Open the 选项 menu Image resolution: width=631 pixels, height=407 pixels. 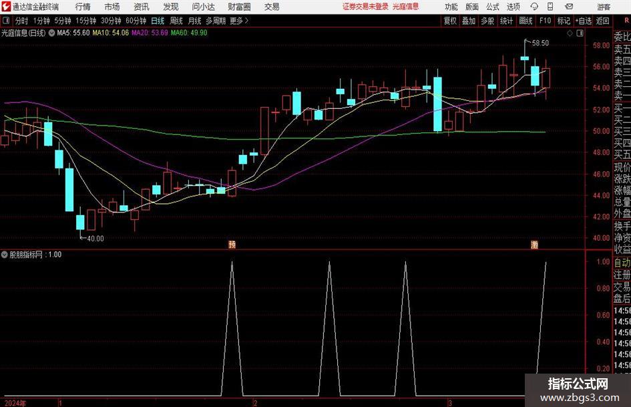[513, 7]
